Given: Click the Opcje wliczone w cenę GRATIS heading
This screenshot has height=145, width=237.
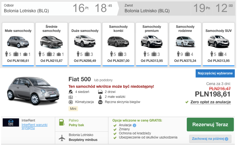Looking at the screenshot, I should pos(137,120).
